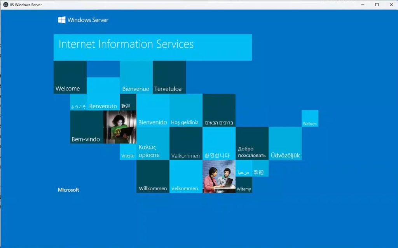Viewport: 398px width, 248px height.
Task: Maximize the IIS Windows Server window
Action: pyautogui.click(x=377, y=5)
